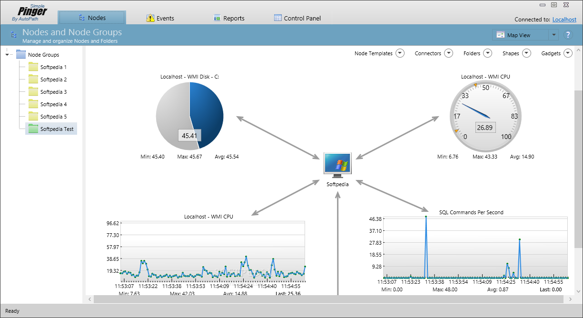The height and width of the screenshot is (318, 583).
Task: Click the WMI Disk C: pie chart
Action: (189, 116)
